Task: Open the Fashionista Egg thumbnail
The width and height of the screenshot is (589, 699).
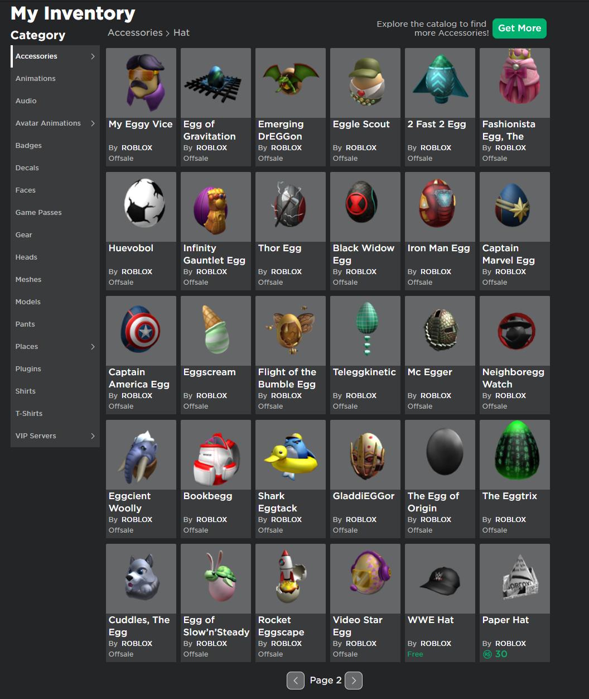Action: tap(515, 83)
